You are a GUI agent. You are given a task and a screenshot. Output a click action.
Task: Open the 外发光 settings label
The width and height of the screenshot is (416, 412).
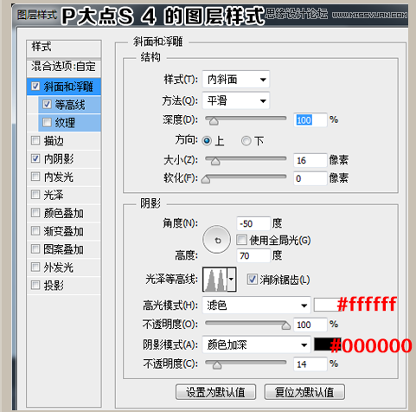[x=59, y=267]
